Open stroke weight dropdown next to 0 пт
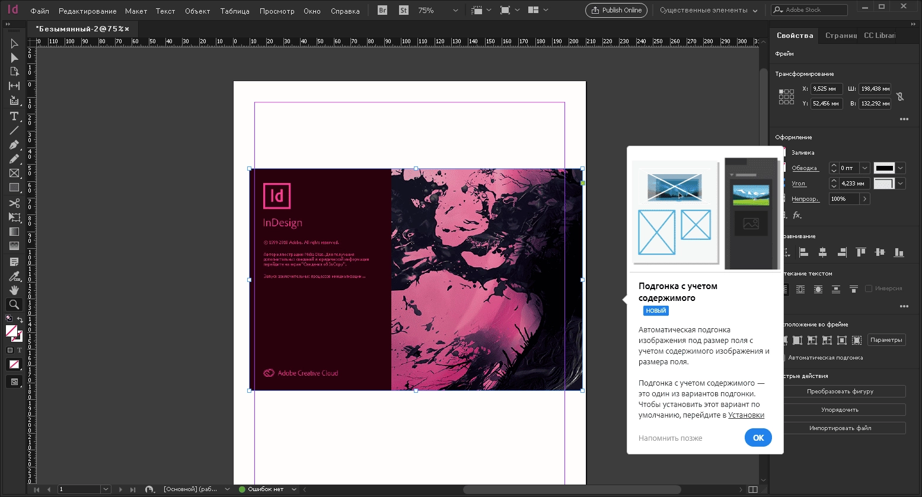This screenshot has width=922, height=497. [x=864, y=168]
